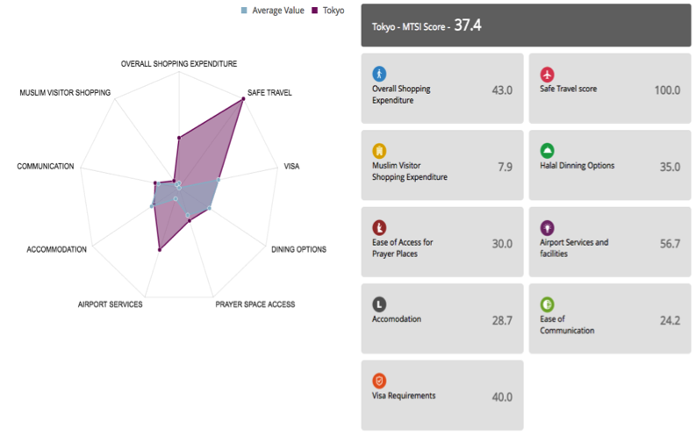
Task: Click the Tokyo MTSI Score header bar
Action: [526, 26]
